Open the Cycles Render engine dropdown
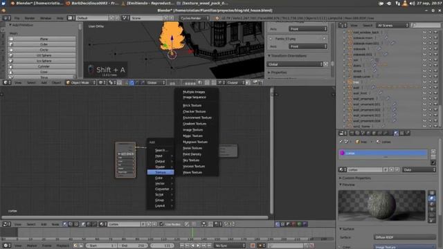This screenshot has height=249, width=443. (194, 18)
